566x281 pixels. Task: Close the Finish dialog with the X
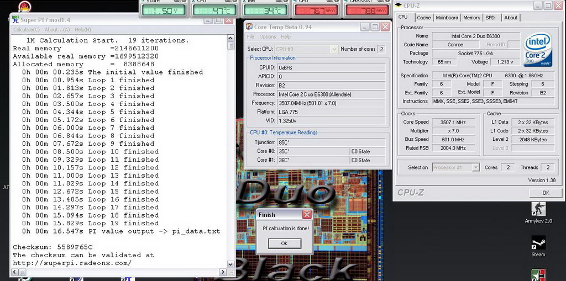click(306, 215)
